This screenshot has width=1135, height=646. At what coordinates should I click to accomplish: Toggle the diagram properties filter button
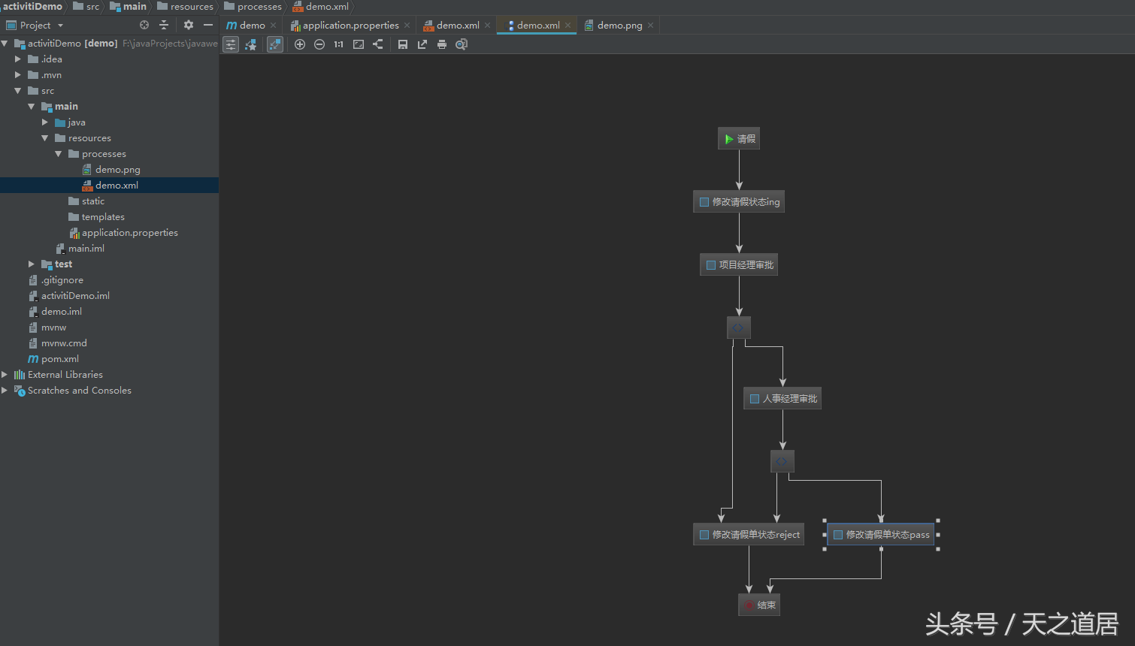(x=231, y=44)
